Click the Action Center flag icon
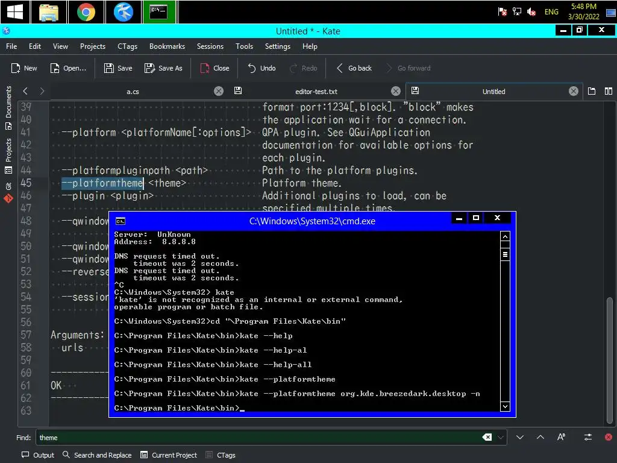The image size is (617, 463). tap(502, 12)
